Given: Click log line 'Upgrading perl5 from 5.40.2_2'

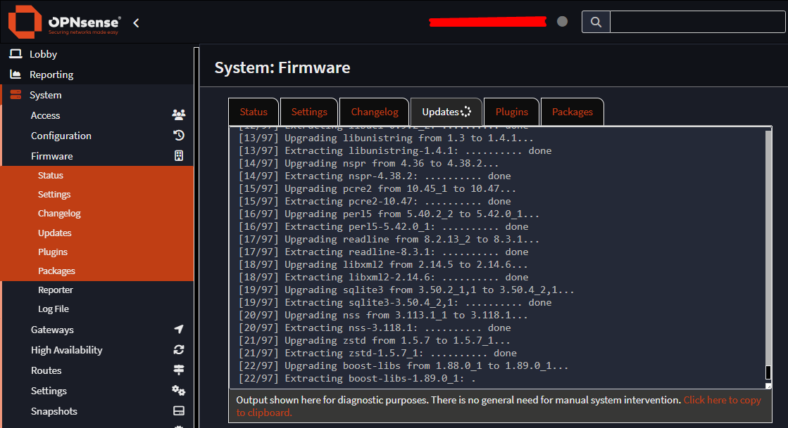Looking at the screenshot, I should [x=389, y=214].
